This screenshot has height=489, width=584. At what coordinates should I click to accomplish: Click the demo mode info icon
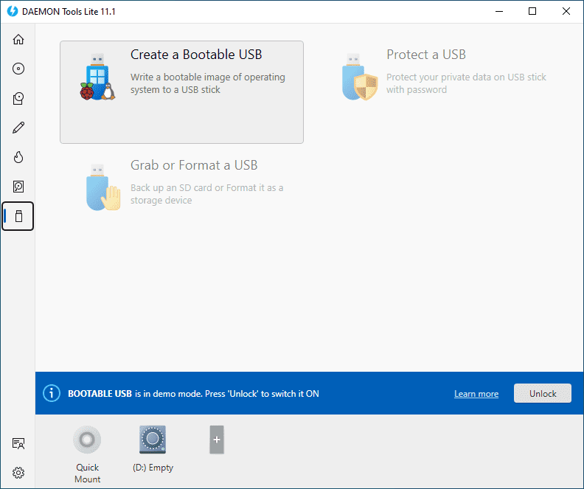tap(52, 393)
